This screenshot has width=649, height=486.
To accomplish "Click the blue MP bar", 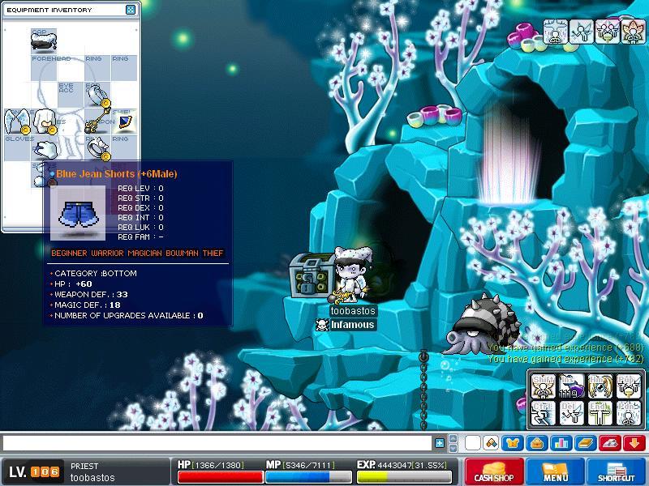I will point(308,477).
